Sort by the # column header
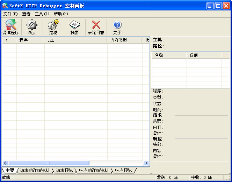 tap(9, 40)
